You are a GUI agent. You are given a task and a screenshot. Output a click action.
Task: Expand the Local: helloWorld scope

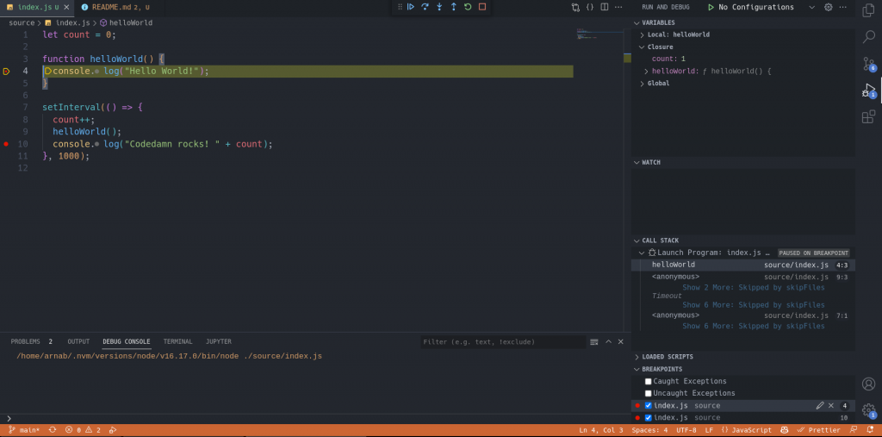(x=643, y=35)
